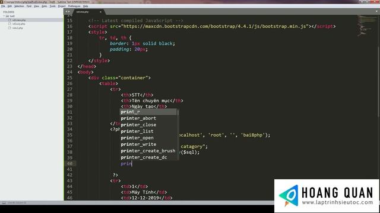The width and height of the screenshot is (380, 213).
Task: Open the tab list dropdown arrow
Action: 377,12
